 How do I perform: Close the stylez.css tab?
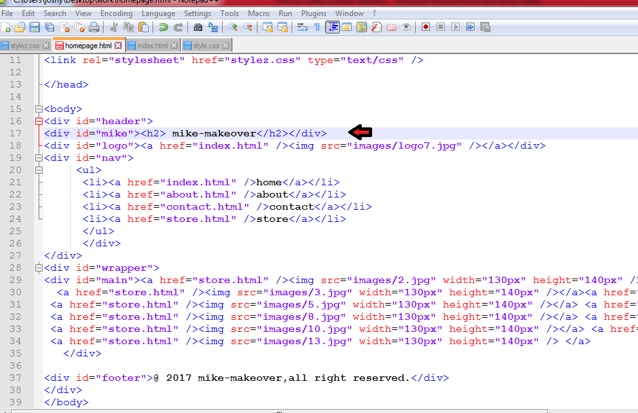pyautogui.click(x=46, y=46)
